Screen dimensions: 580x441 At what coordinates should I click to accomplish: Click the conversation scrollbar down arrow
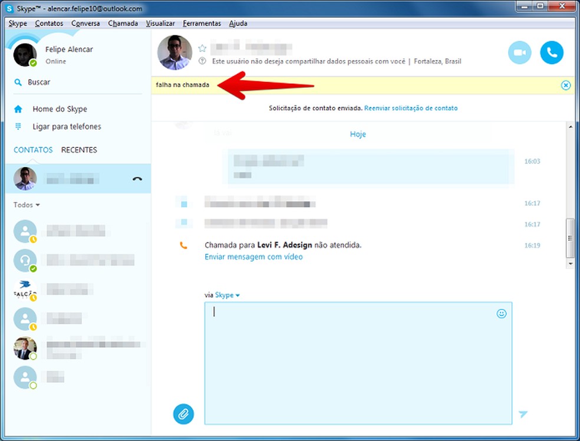point(571,264)
